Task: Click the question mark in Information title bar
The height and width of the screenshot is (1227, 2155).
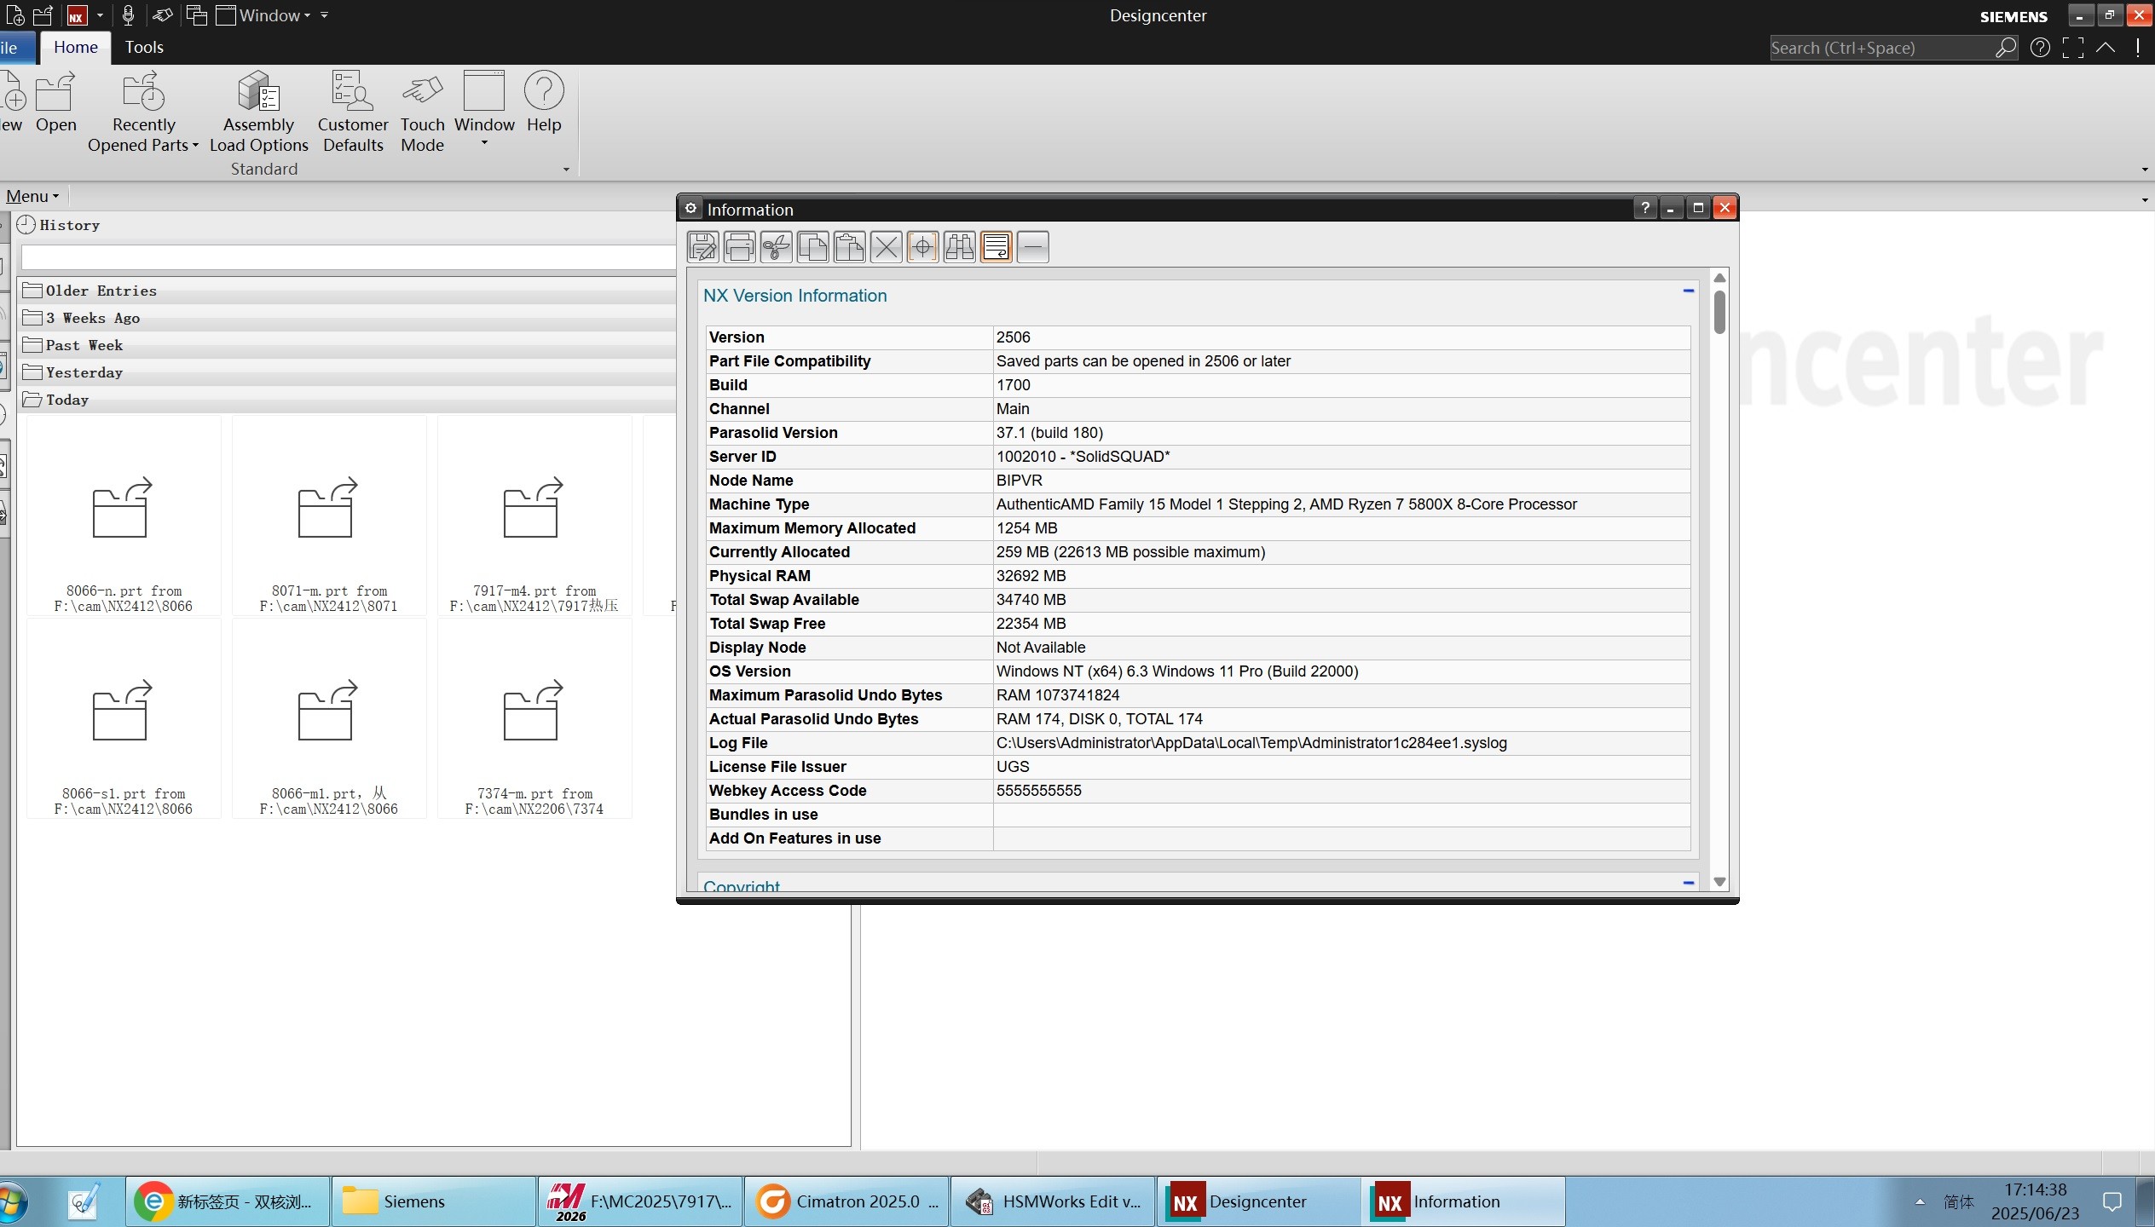Action: (1645, 208)
